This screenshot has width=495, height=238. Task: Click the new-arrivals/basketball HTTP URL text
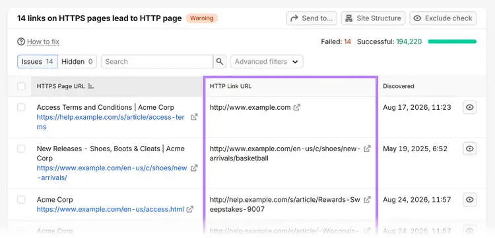point(284,153)
